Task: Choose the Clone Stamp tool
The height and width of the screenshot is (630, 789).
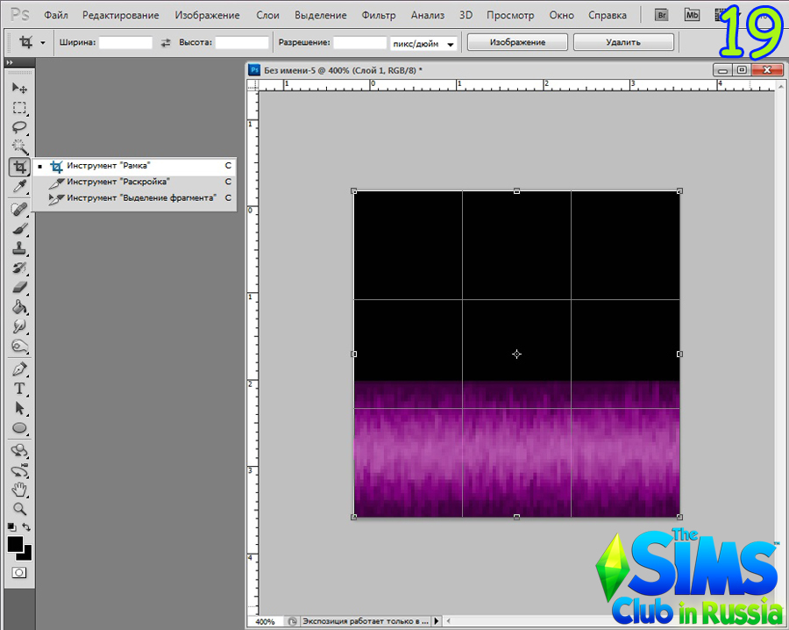Action: click(18, 248)
